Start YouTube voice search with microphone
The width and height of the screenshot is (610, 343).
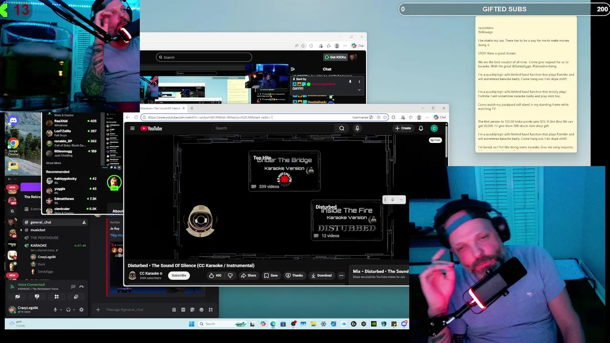[357, 128]
